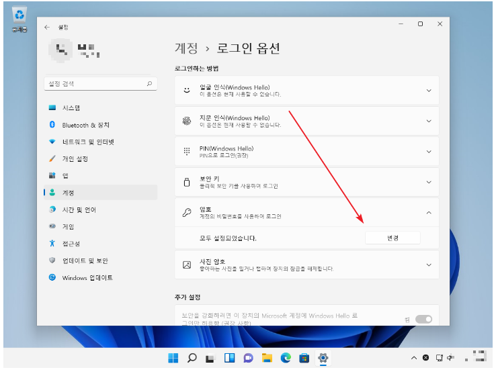Click the 설정 검색 input field
Screen dimensions: 496x372
[x=101, y=84]
